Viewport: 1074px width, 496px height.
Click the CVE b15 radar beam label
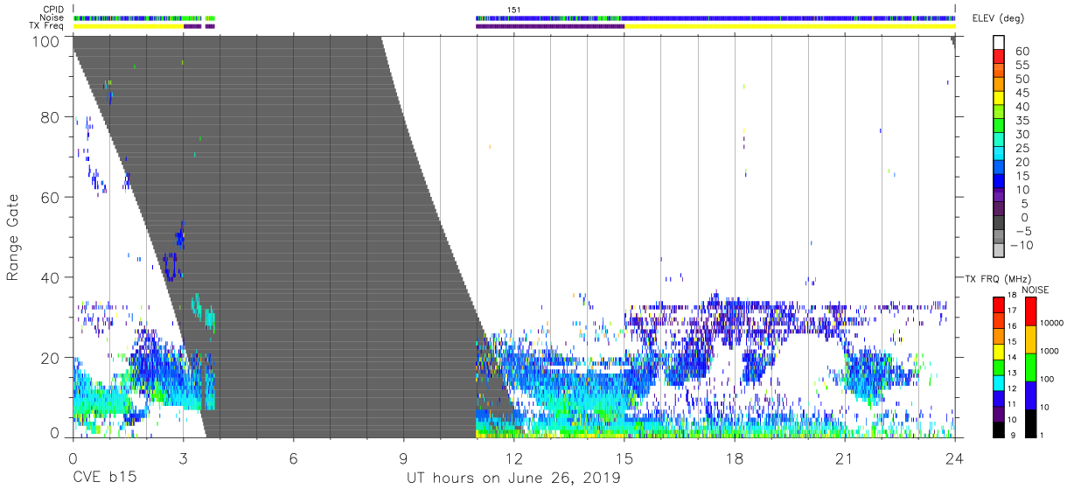103,478
